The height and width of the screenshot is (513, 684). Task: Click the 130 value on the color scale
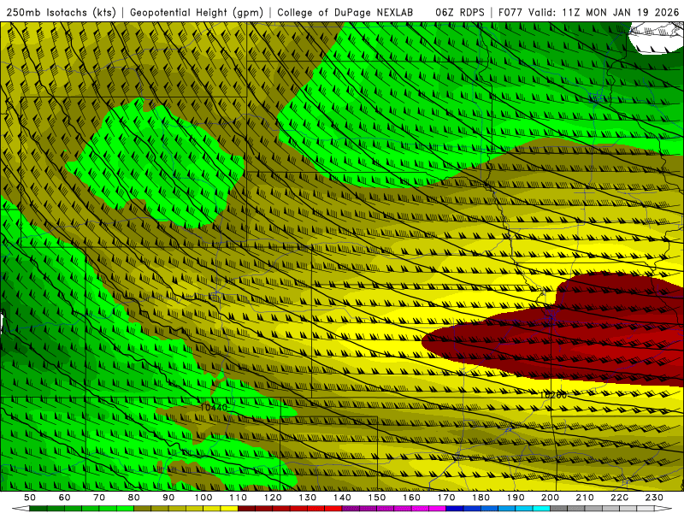click(308, 498)
